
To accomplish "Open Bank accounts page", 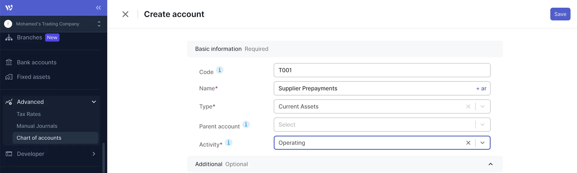I will (37, 62).
